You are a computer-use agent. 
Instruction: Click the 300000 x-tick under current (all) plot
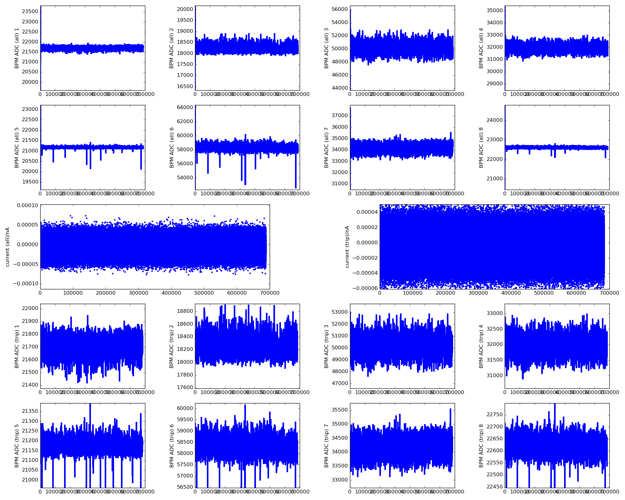tap(138, 293)
